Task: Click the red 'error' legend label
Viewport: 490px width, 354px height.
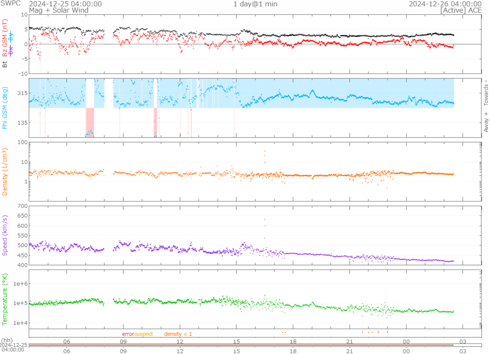Action: (x=128, y=334)
